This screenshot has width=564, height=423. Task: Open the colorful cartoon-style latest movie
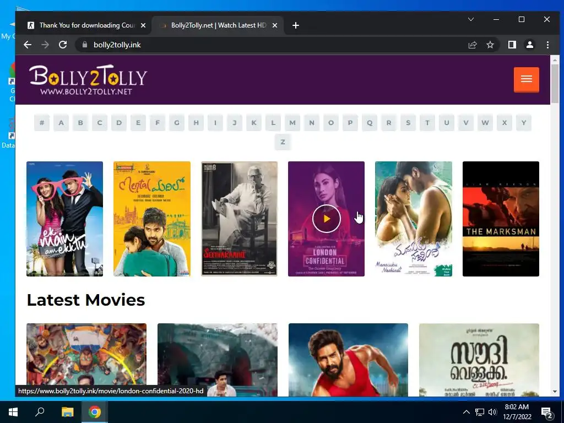coord(86,360)
